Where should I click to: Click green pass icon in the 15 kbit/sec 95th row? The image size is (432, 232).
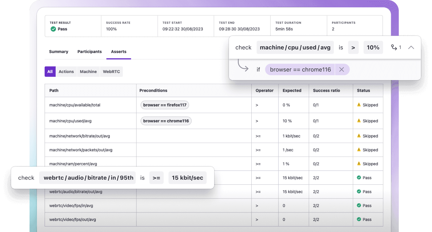(x=359, y=177)
